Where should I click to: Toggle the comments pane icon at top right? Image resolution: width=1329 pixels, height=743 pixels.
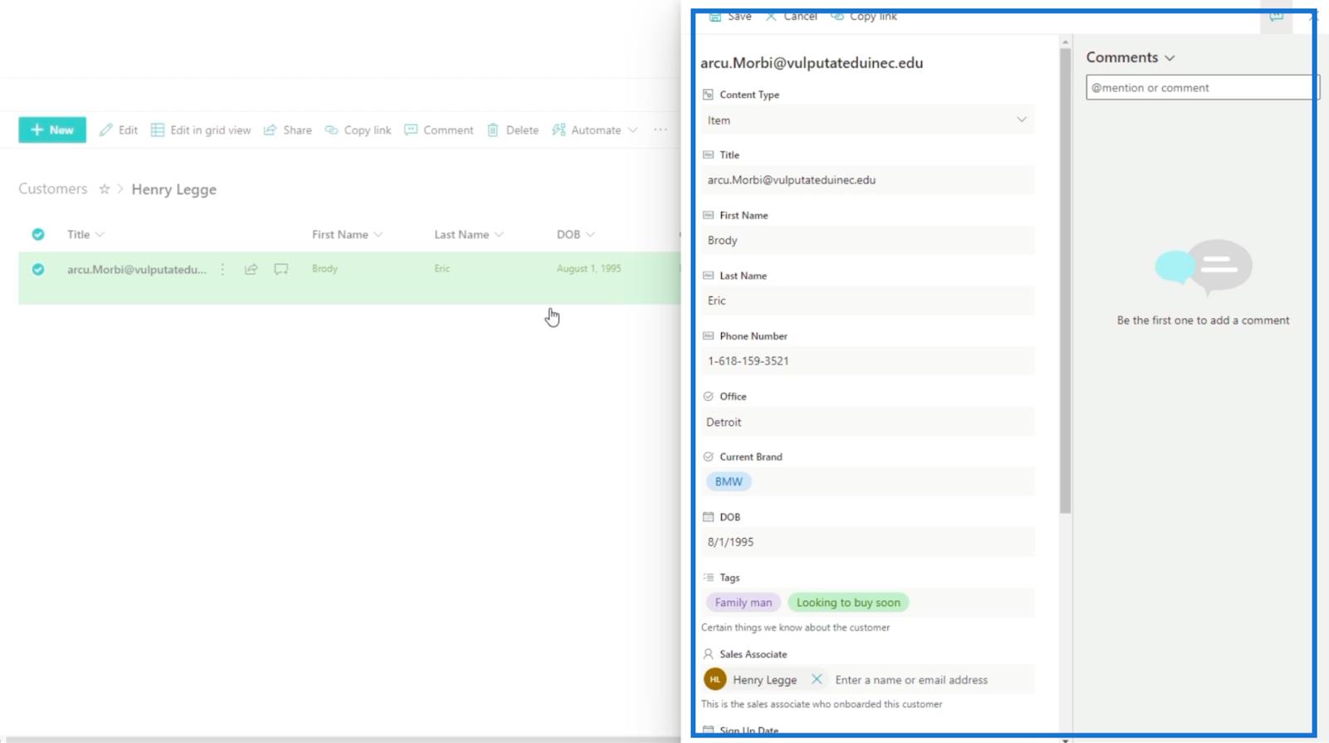[x=1276, y=17]
